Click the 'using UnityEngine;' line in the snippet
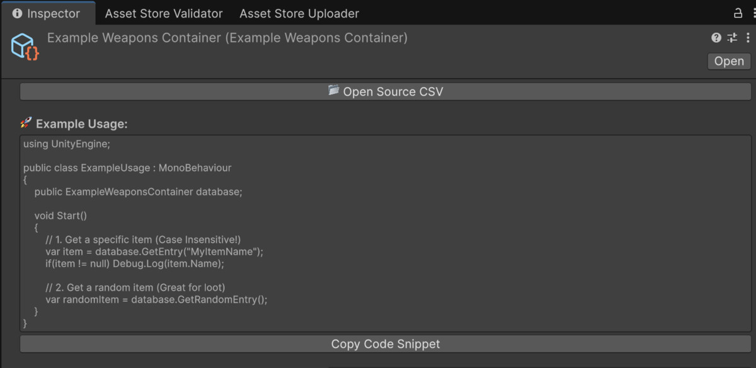756x368 pixels. click(67, 144)
